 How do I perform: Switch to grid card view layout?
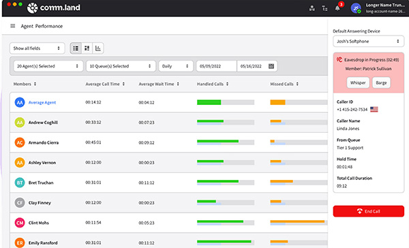pyautogui.click(x=87, y=48)
